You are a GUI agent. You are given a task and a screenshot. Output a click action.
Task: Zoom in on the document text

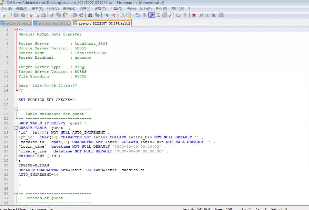click(x=107, y=14)
